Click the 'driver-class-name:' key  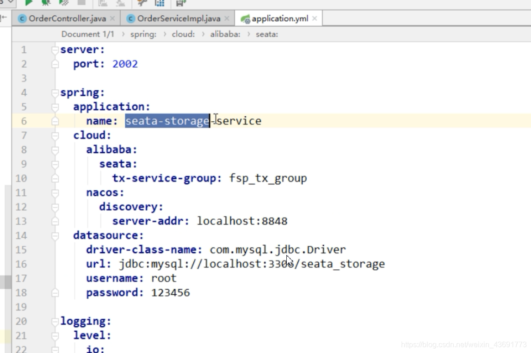[x=144, y=250]
